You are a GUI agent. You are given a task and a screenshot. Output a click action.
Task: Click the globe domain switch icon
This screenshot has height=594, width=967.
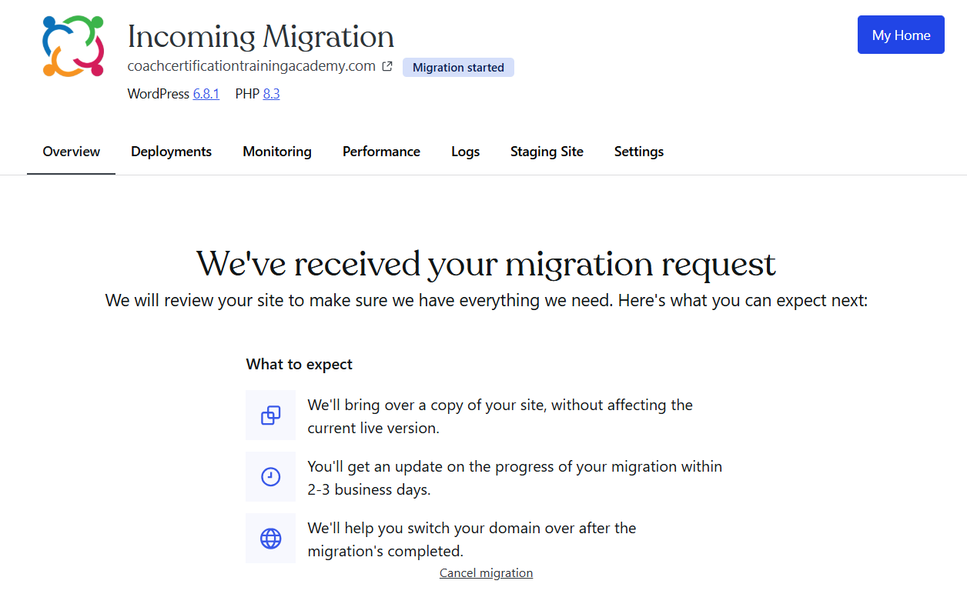click(270, 539)
